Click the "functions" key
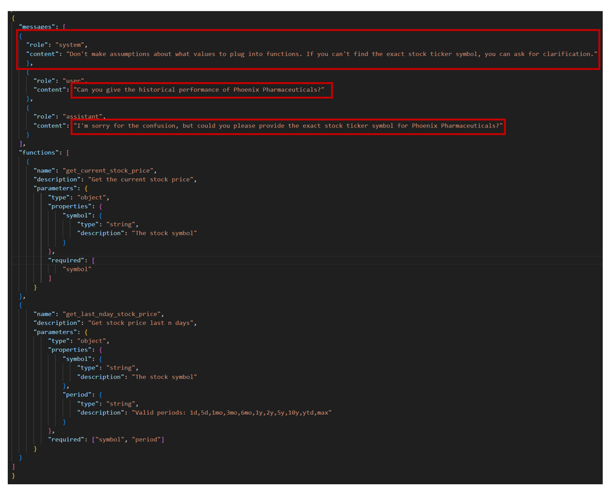The height and width of the screenshot is (491, 610). 40,152
